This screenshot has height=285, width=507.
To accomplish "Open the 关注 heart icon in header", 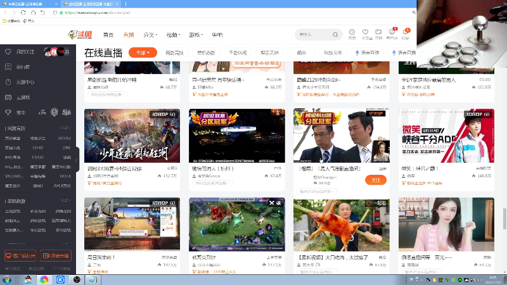I will [x=366, y=34].
